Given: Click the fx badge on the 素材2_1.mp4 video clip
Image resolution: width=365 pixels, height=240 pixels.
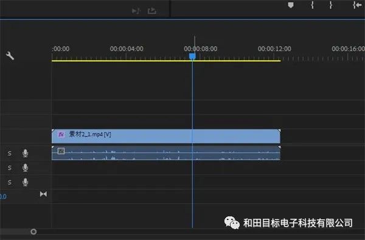Looking at the screenshot, I should point(61,135).
